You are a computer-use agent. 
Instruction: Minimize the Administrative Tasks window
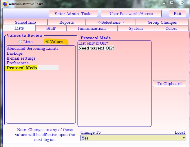click(x=164, y=3)
